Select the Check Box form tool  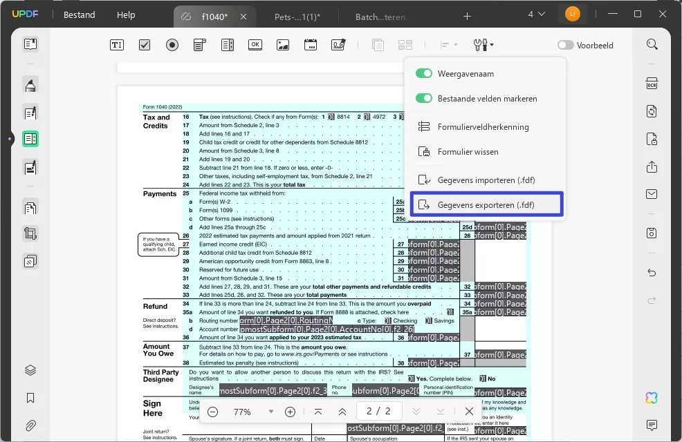pos(145,45)
